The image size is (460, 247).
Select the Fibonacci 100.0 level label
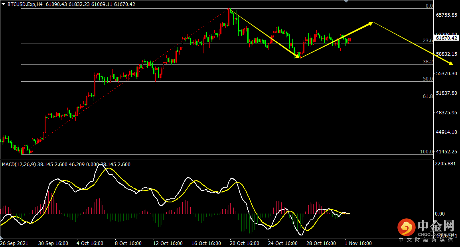tap(426, 152)
